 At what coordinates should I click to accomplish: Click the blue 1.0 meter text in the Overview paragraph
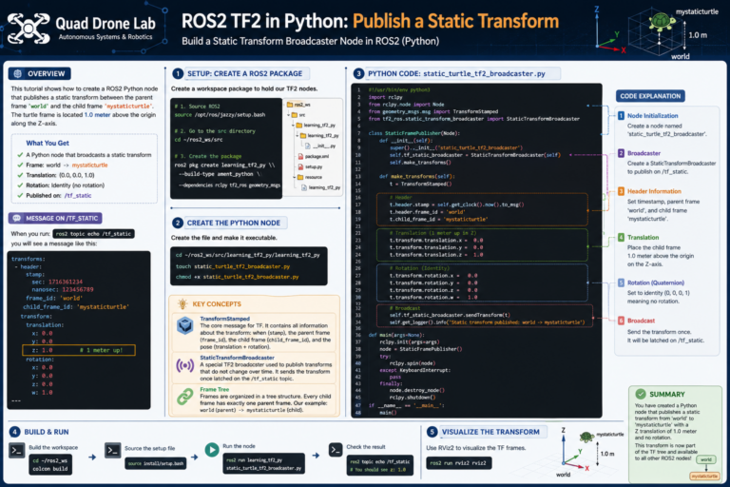(x=97, y=115)
